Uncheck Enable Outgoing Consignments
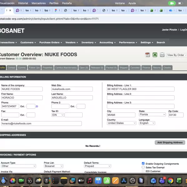Image resolution: width=187 pixels, height=187 pixels. click(x=143, y=163)
